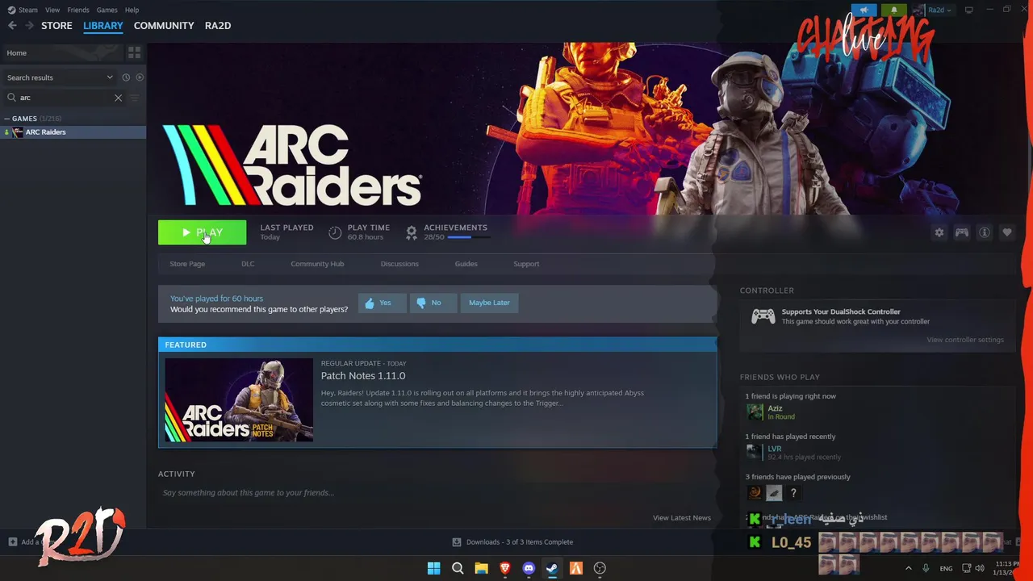Image resolution: width=1033 pixels, height=581 pixels.
Task: Click the No recommendation button
Action: 433,303
